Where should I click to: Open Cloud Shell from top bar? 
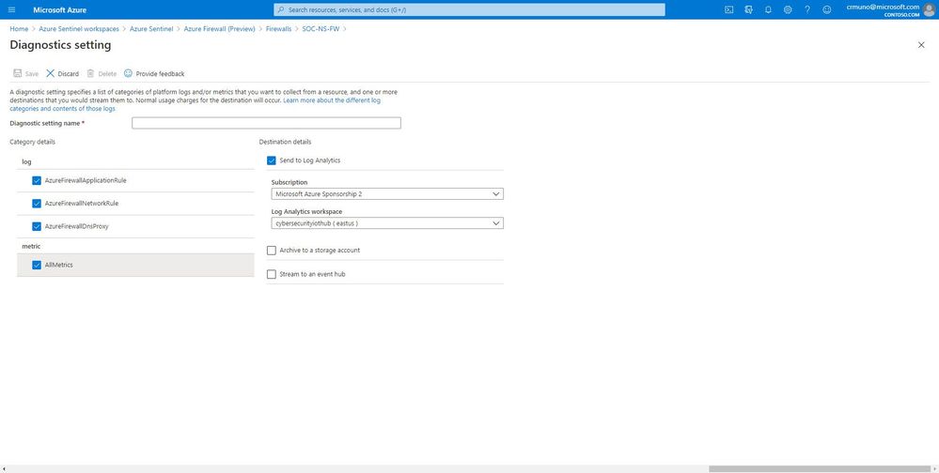click(728, 9)
